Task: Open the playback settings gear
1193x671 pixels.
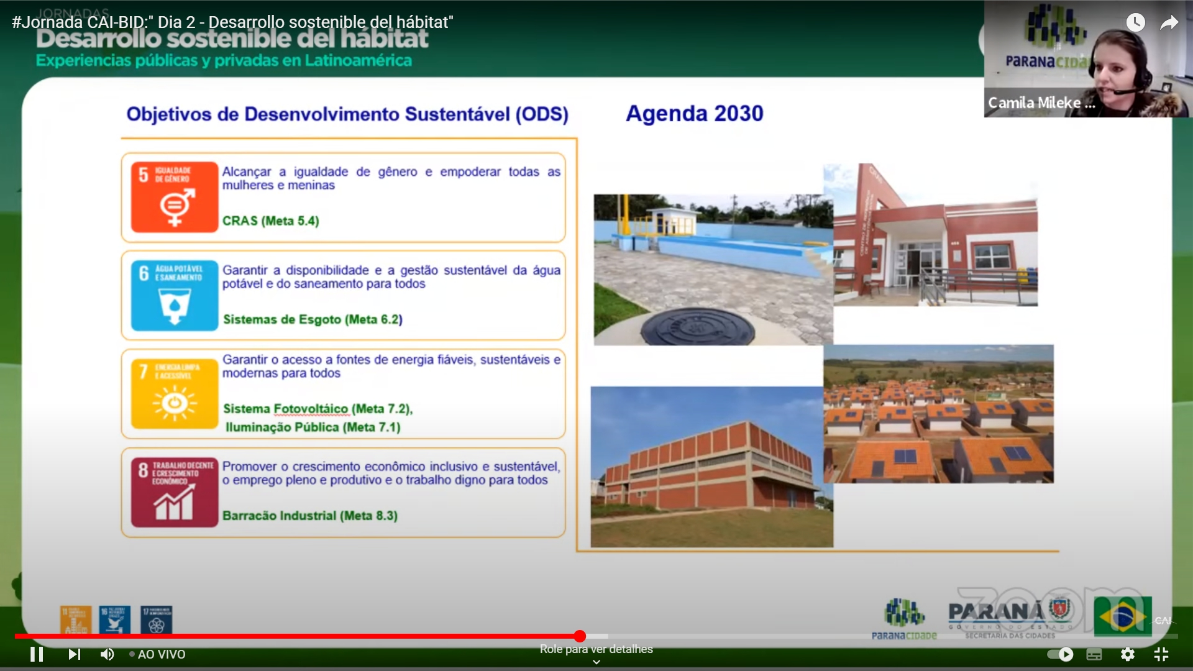Action: [x=1129, y=654]
